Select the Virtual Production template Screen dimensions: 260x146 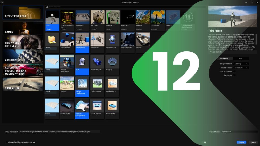click(x=67, y=65)
